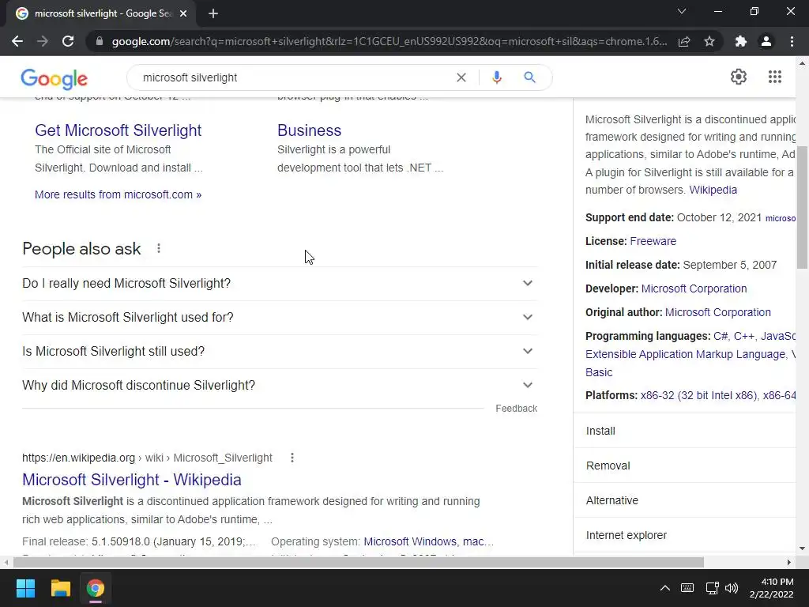Open the C# programming language link
The height and width of the screenshot is (607, 809).
tap(721, 336)
